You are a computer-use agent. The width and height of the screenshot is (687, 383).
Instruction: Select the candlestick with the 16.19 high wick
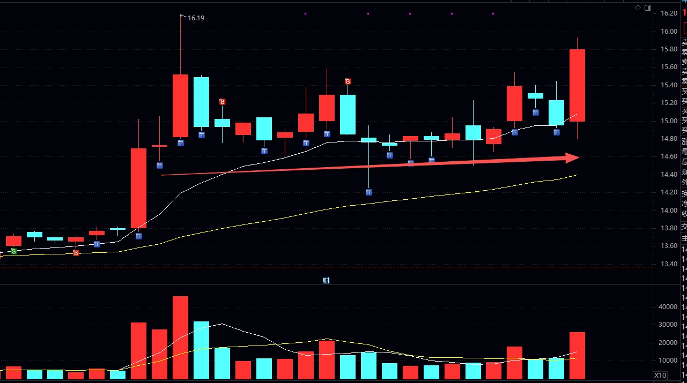click(x=181, y=106)
